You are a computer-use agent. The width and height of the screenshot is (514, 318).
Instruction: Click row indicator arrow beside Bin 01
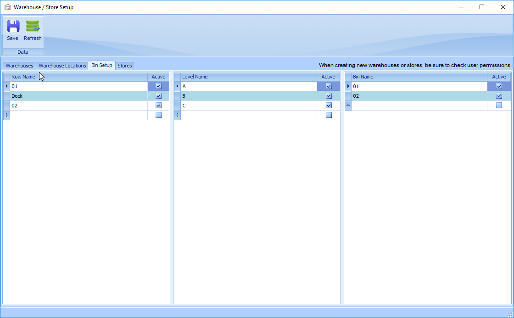click(x=348, y=86)
